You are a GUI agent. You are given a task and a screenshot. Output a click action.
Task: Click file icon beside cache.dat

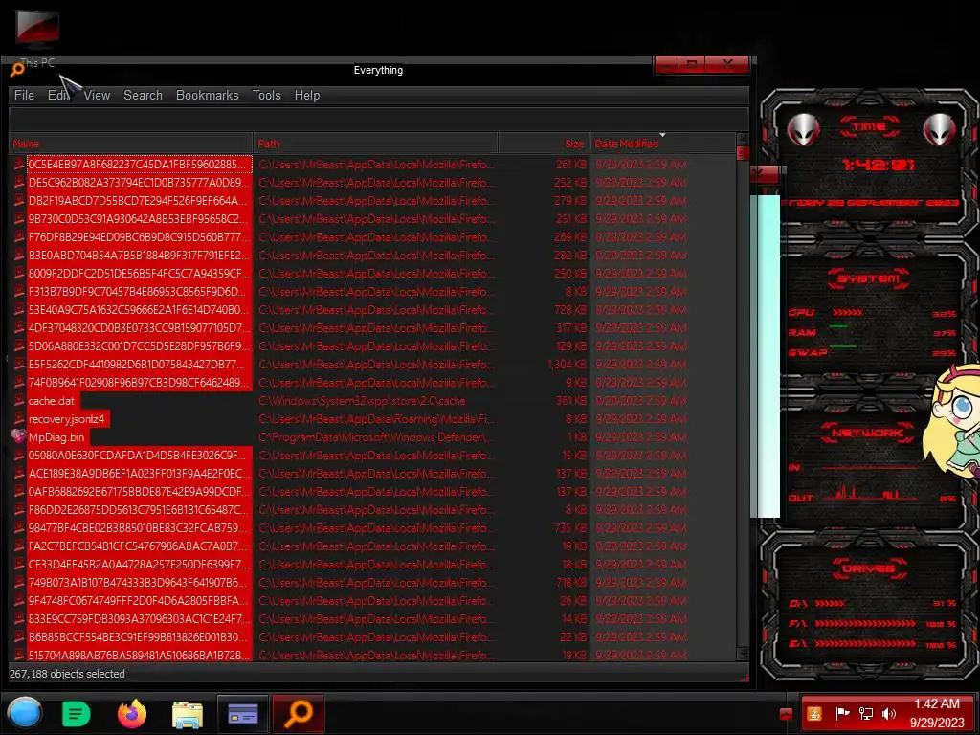[19, 401]
